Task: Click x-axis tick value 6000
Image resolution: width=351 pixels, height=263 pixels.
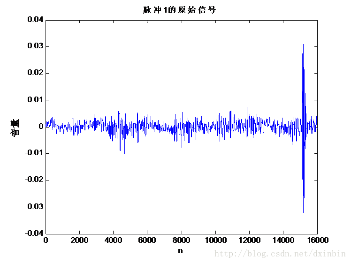Action: (x=147, y=240)
